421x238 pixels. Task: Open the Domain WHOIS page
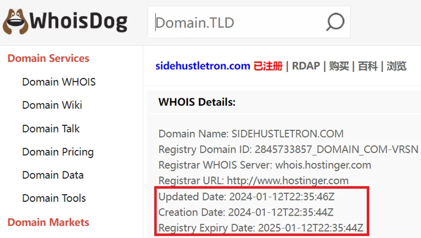click(59, 82)
